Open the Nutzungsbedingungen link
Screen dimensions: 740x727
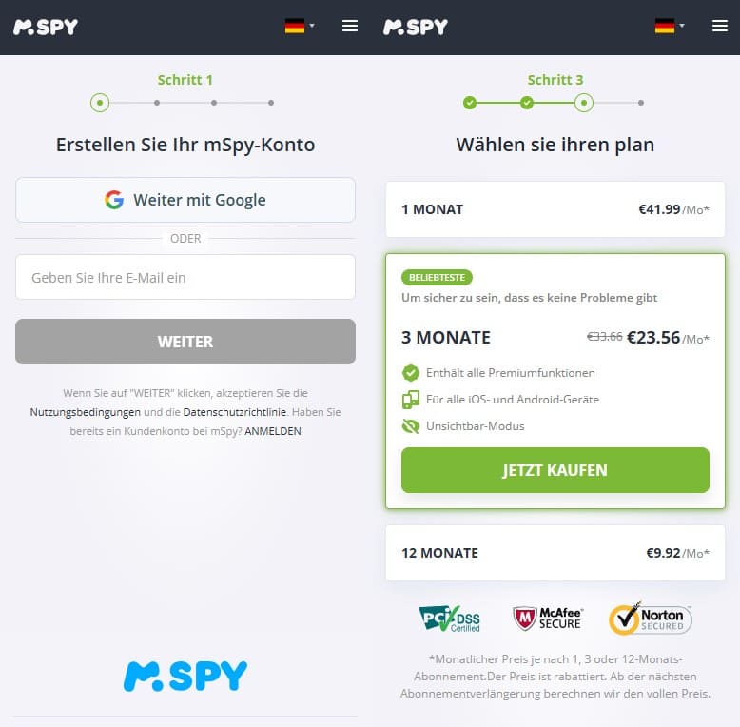pos(86,412)
